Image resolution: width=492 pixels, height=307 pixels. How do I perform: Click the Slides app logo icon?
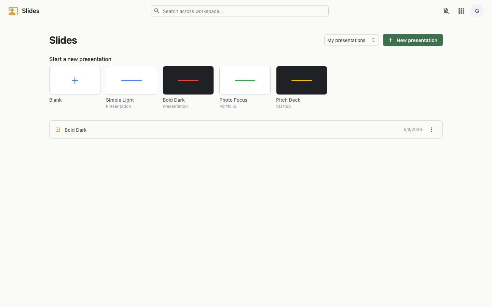(13, 11)
